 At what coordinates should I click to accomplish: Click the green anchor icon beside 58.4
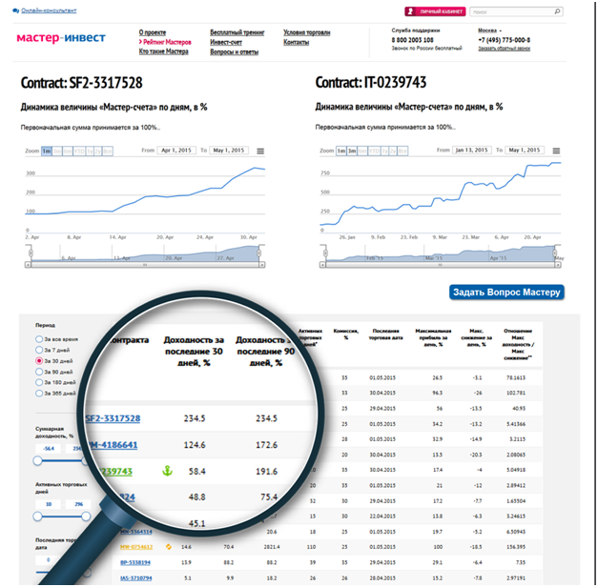point(168,471)
